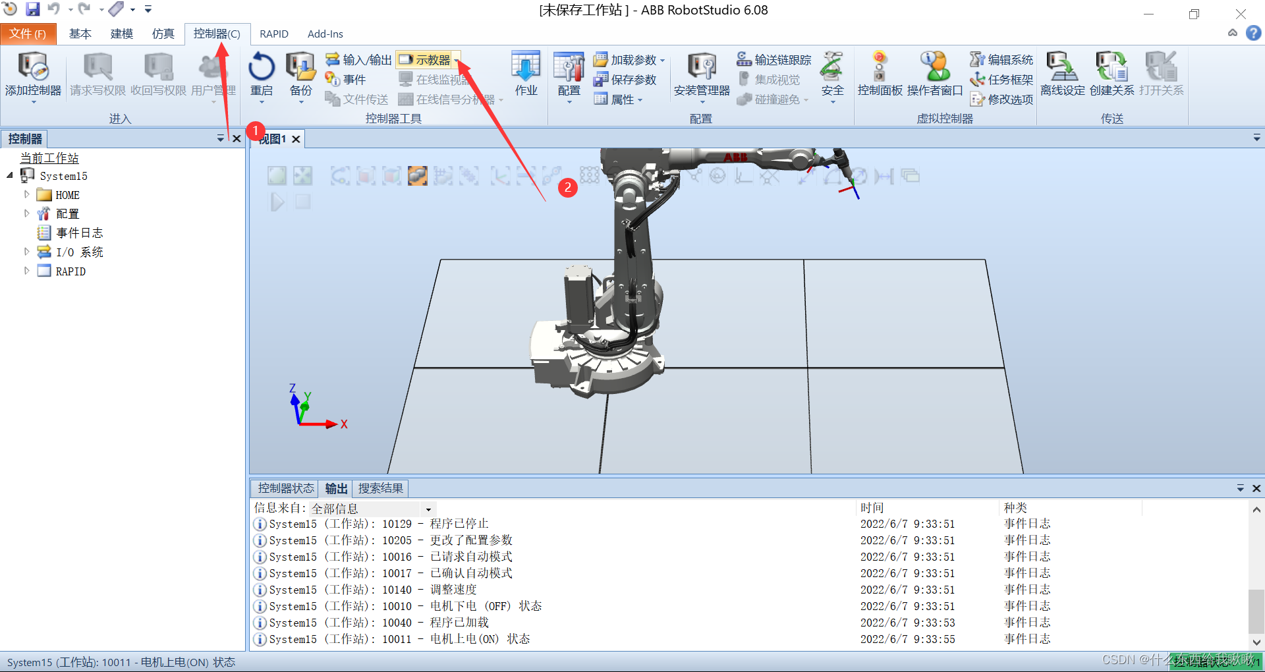Click 任务框架 task frames
The width and height of the screenshot is (1265, 672).
tap(1001, 80)
